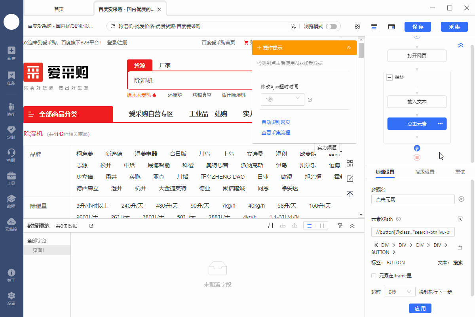Click the 保存 button
Image resolution: width=475 pixels, height=317 pixels.
[x=418, y=27]
